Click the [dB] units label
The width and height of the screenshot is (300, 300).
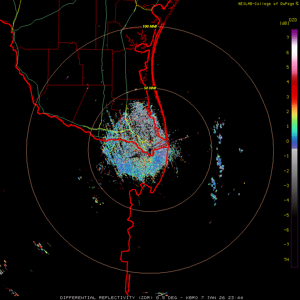284,23
